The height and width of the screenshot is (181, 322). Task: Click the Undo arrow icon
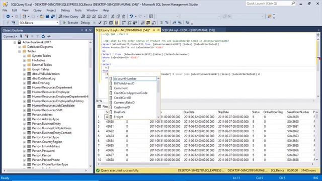click(x=131, y=17)
